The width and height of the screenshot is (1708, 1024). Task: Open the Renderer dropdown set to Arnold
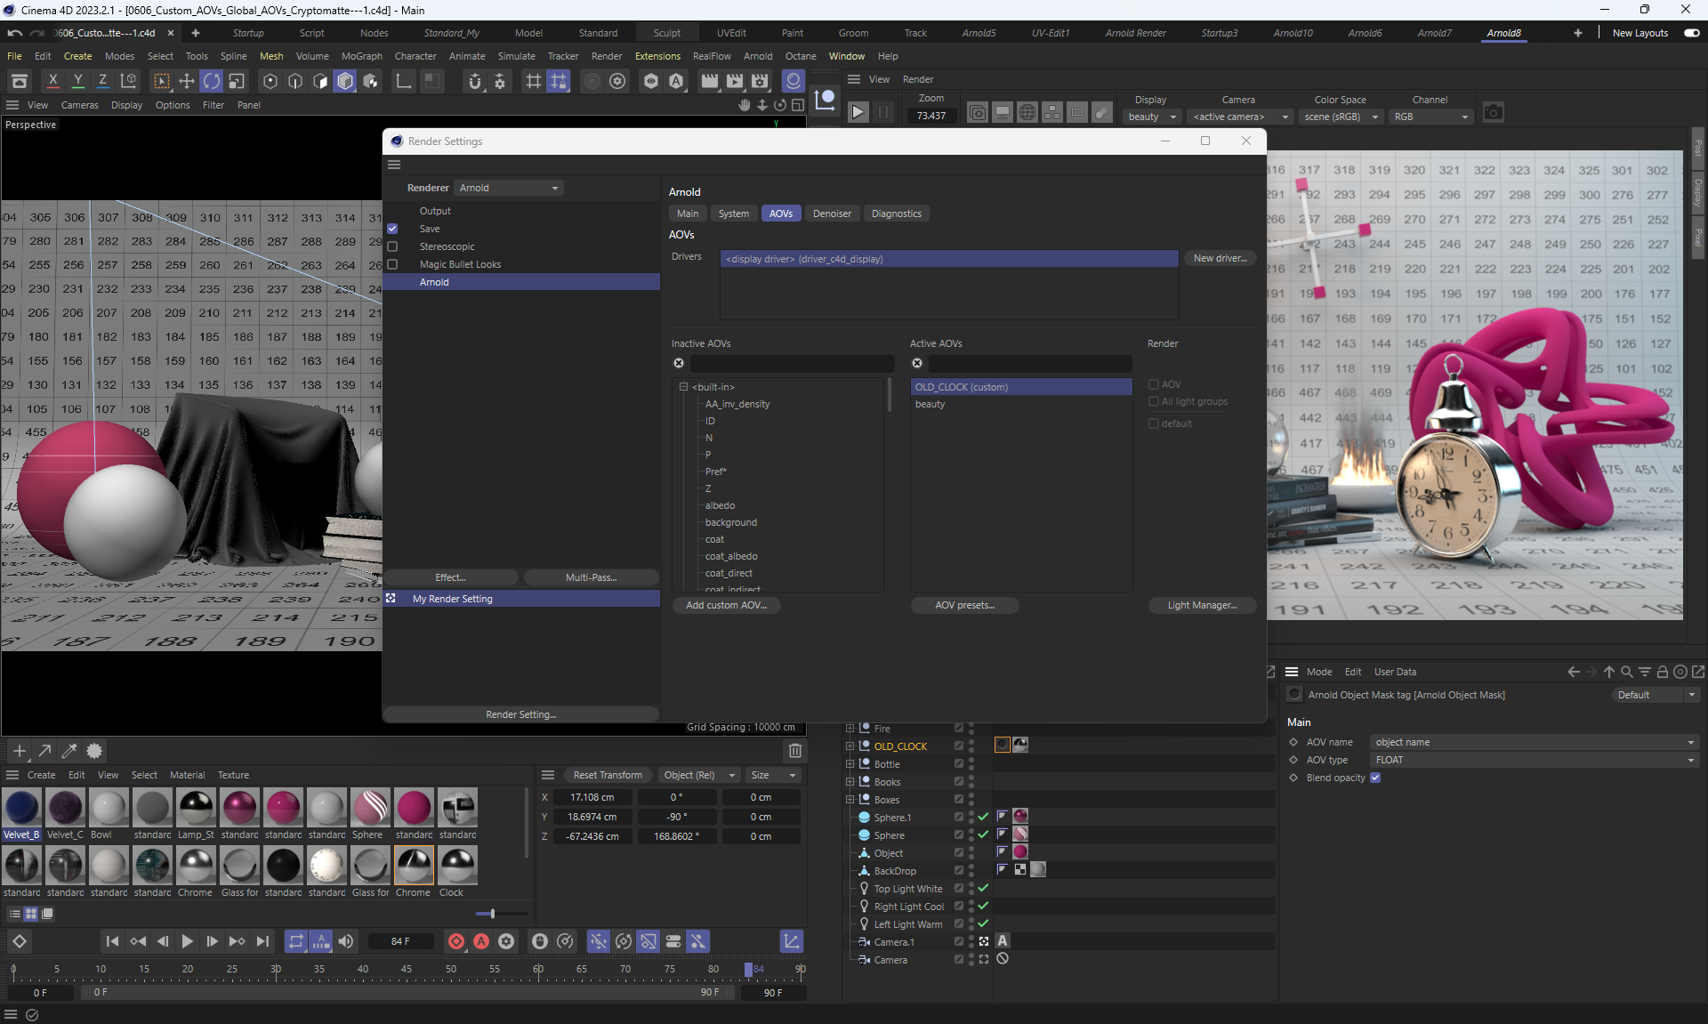(x=509, y=188)
